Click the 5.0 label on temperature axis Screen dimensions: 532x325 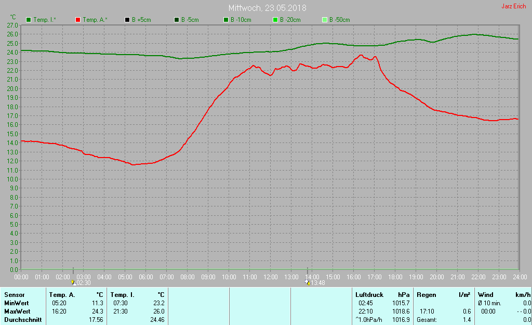14,225
